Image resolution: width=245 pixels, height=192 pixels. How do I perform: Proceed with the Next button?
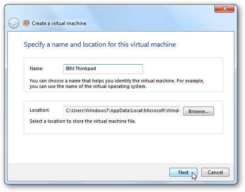[x=183, y=172]
